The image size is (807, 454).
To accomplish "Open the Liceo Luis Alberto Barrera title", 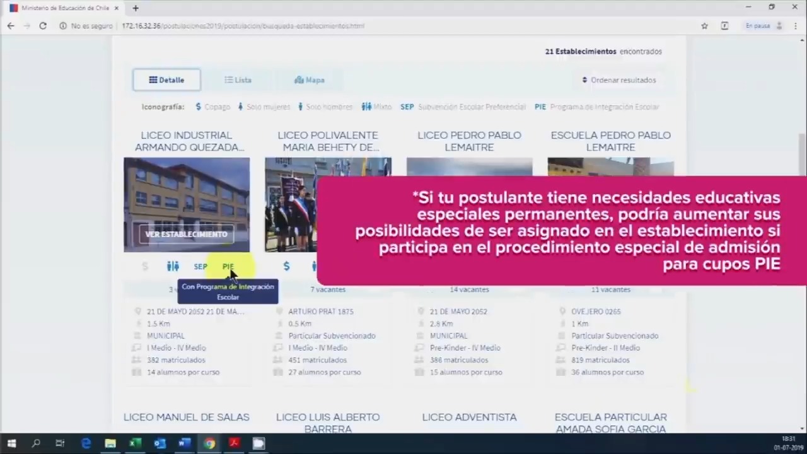I will coord(328,423).
